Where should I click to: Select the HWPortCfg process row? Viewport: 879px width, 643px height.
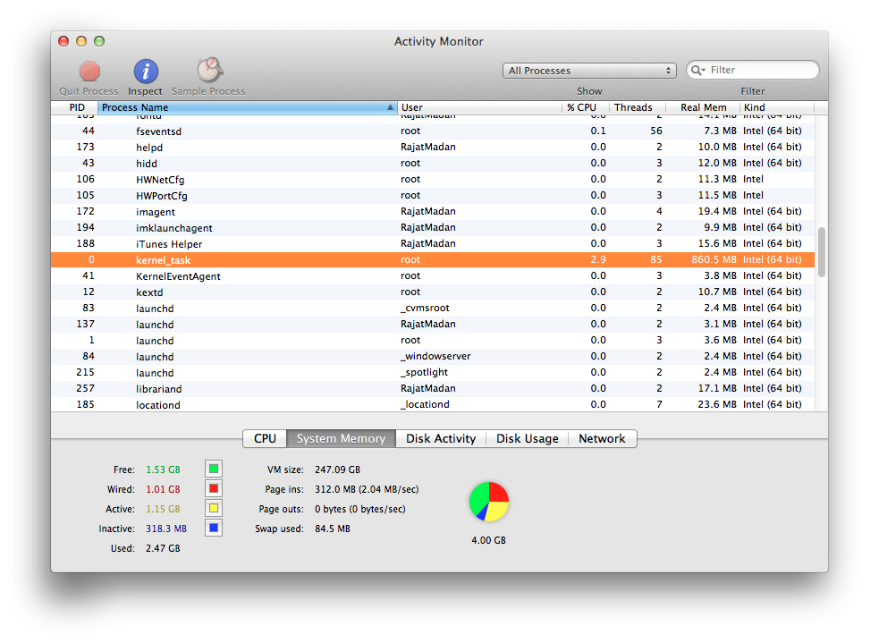pos(433,195)
